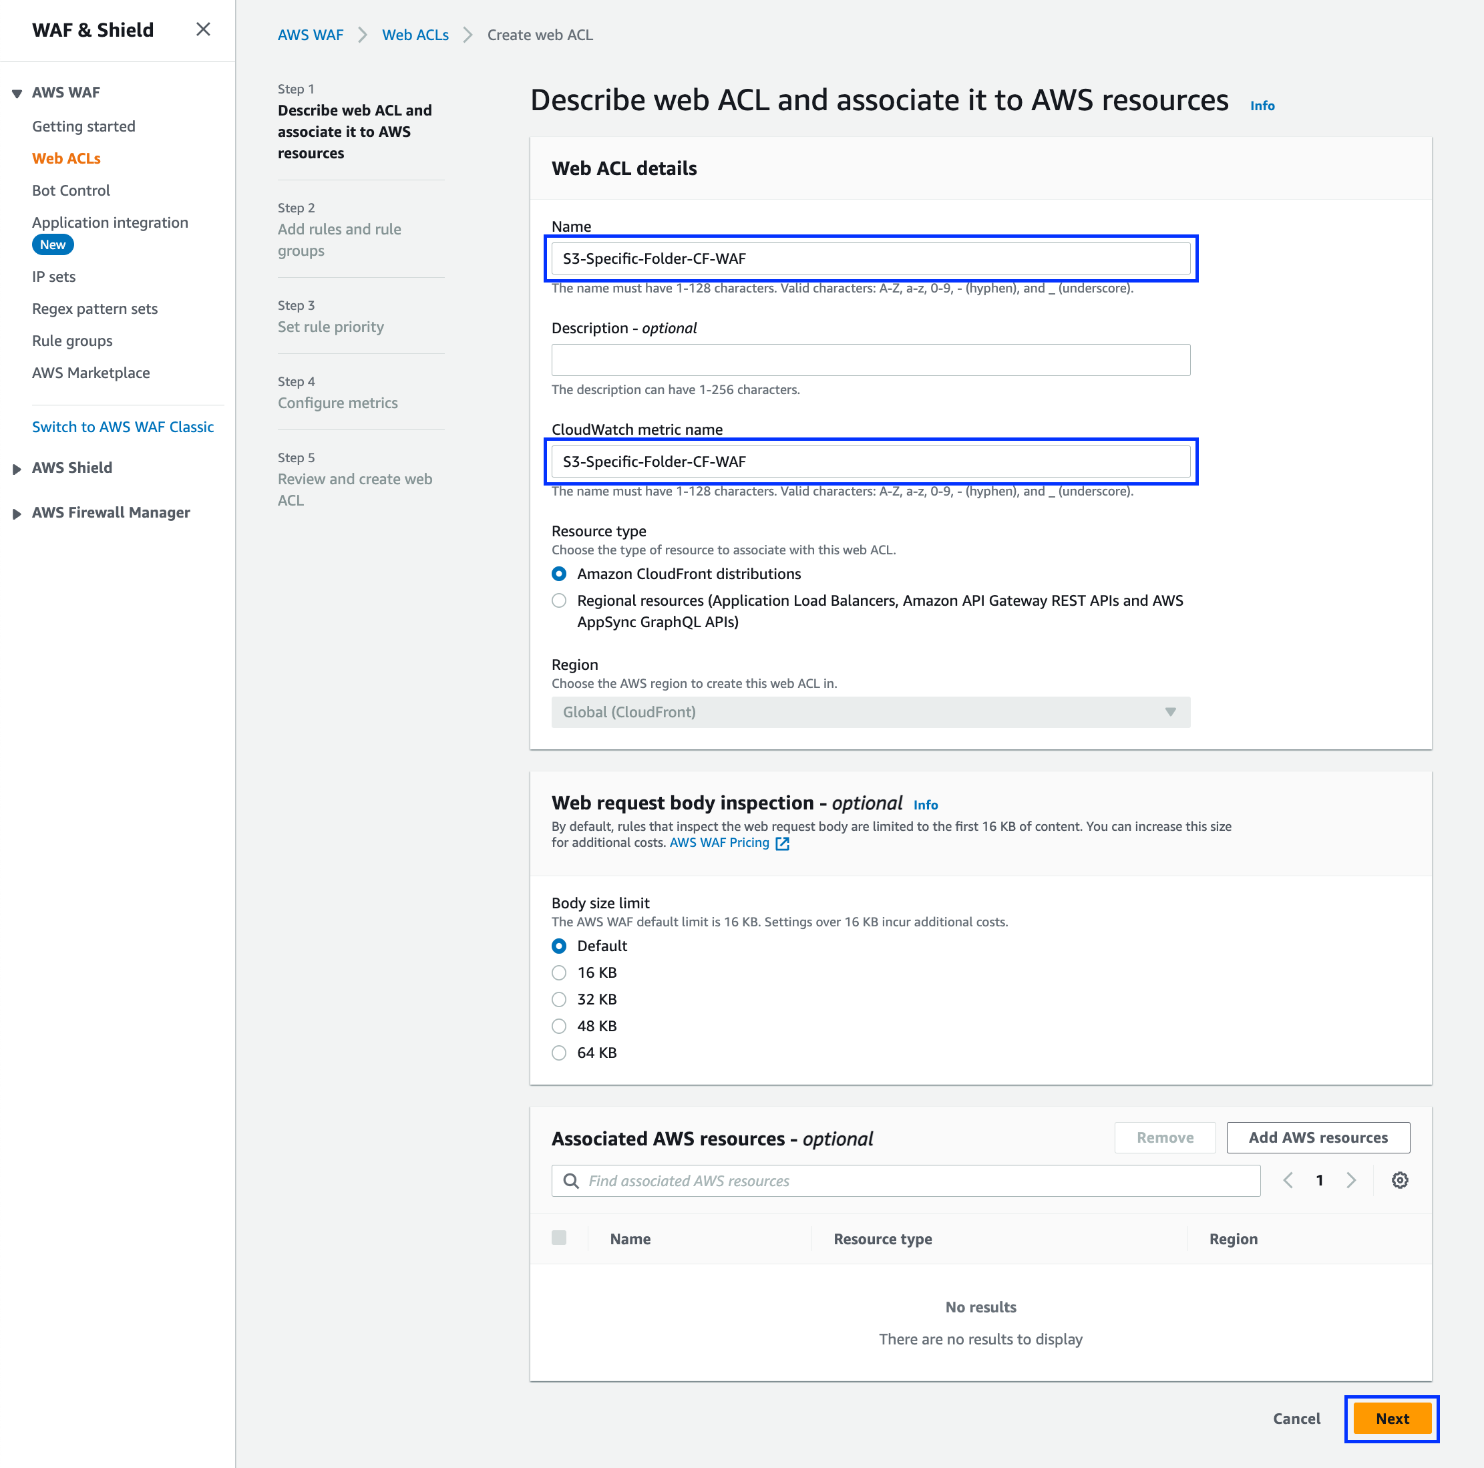This screenshot has height=1468, width=1484.
Task: Open Web ACLs in the sidebar
Action: [66, 158]
